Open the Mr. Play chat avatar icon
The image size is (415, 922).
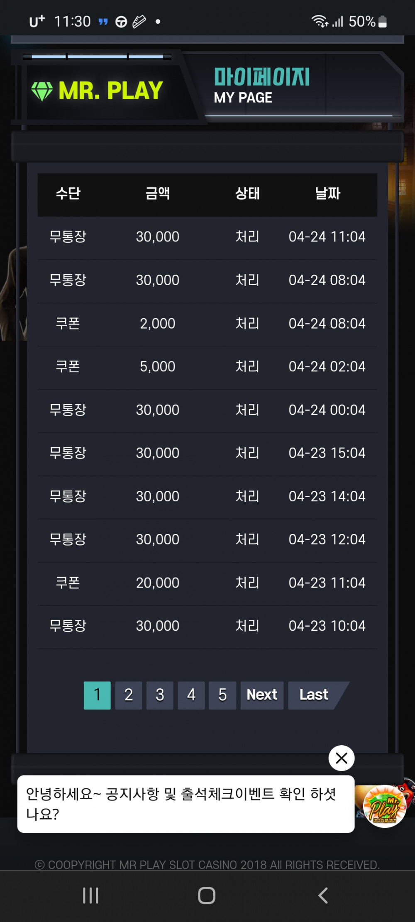[x=385, y=805]
